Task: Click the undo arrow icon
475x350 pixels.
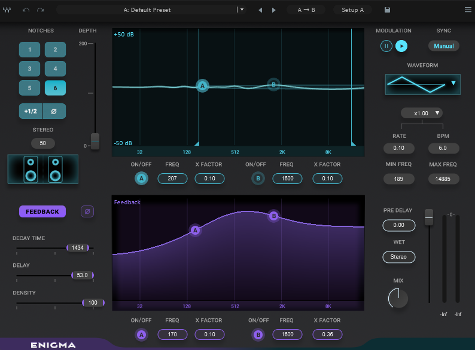Action: 26,10
